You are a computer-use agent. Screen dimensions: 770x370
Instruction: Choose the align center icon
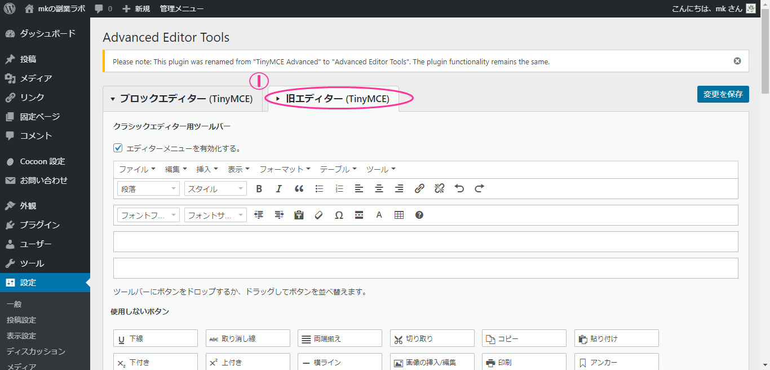pyautogui.click(x=379, y=189)
